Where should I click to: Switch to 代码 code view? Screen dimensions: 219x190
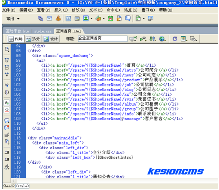16,39
